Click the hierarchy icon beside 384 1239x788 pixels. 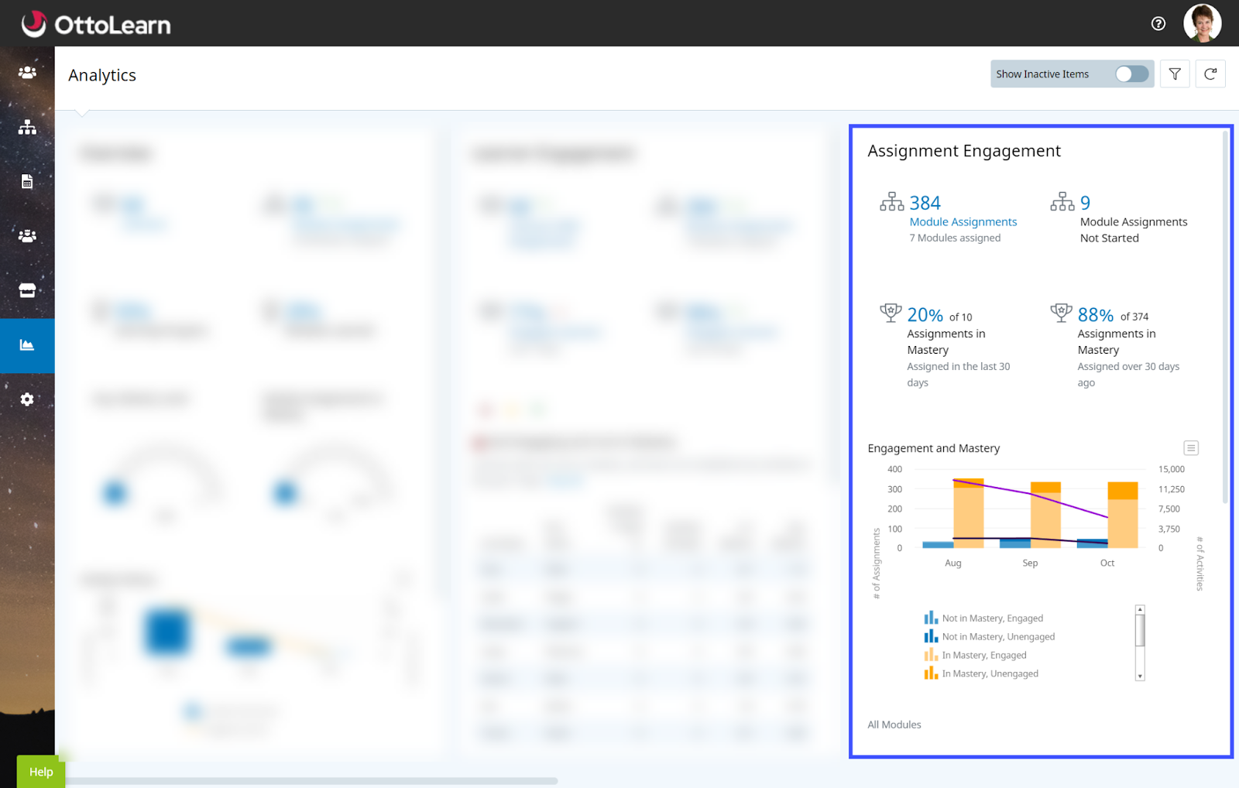click(892, 202)
